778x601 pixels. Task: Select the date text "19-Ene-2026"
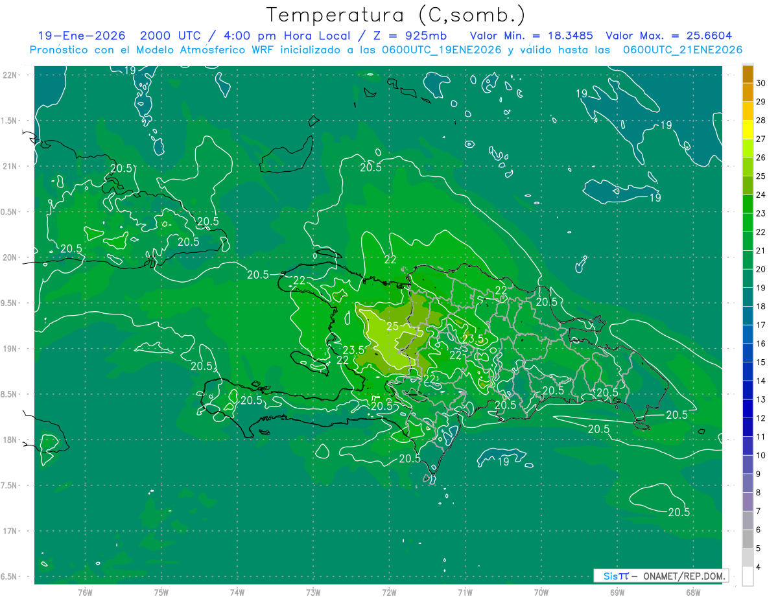coord(81,36)
